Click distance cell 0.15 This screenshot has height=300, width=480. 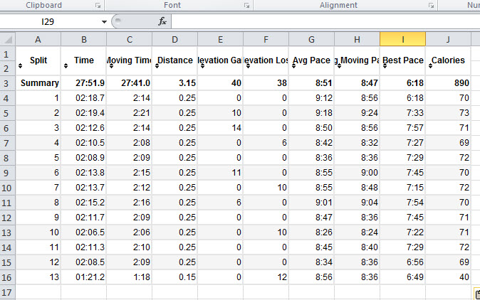pyautogui.click(x=174, y=277)
